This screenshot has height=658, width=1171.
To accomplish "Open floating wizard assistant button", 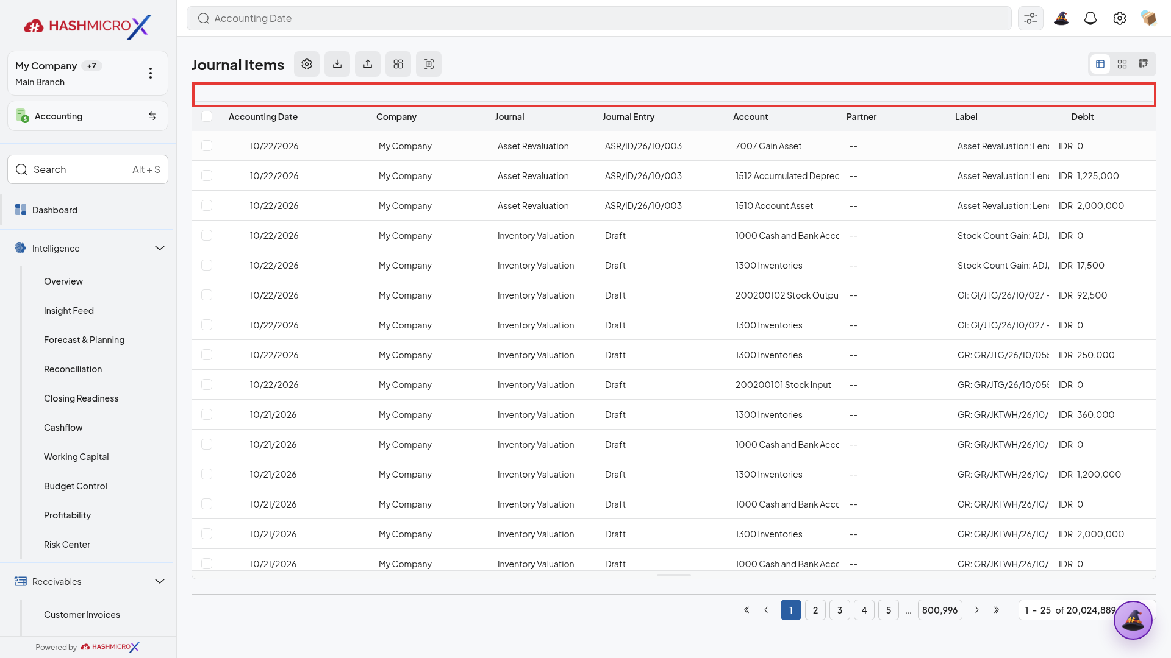I will point(1133,620).
